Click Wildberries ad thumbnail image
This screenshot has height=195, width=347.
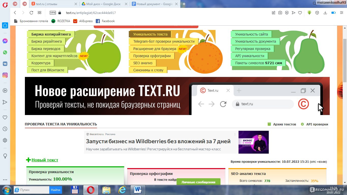click(x=254, y=142)
